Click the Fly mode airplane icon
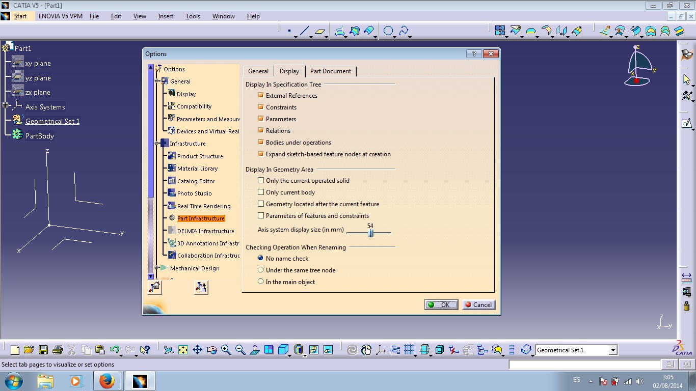The height and width of the screenshot is (391, 696). click(169, 350)
